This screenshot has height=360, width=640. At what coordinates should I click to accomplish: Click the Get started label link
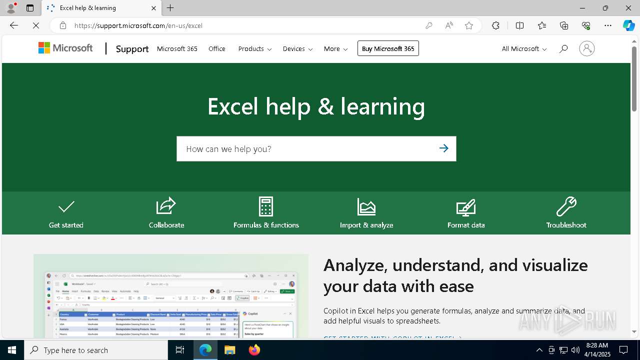(66, 225)
